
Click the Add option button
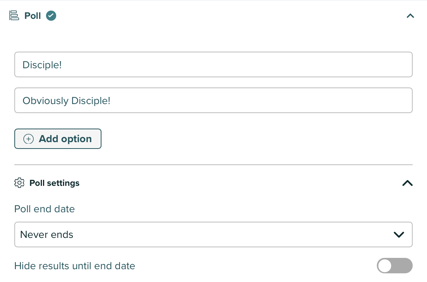pyautogui.click(x=58, y=139)
